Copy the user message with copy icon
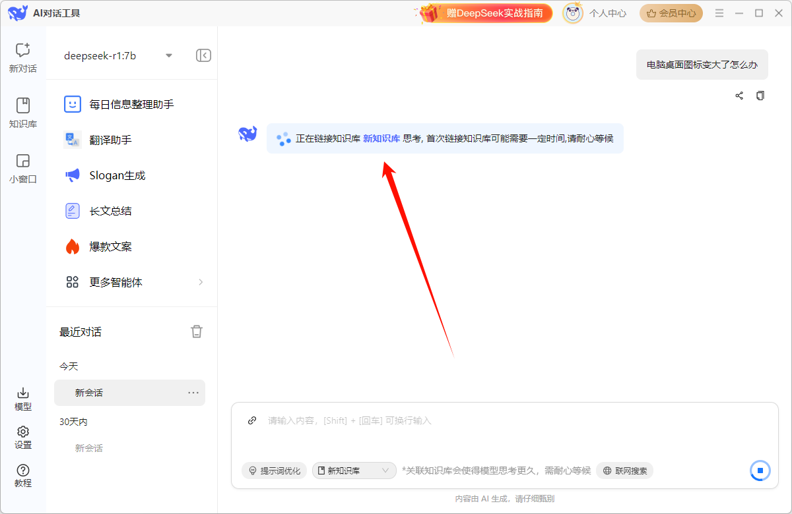The width and height of the screenshot is (792, 514). click(x=760, y=96)
